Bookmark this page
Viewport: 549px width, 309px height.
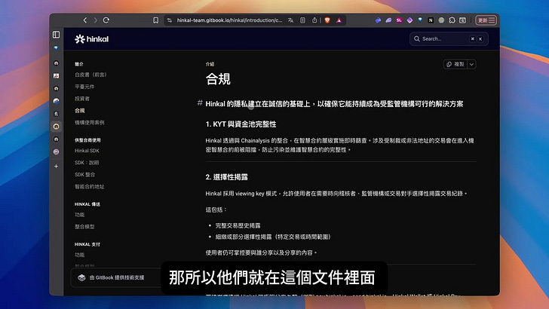pyautogui.click(x=156, y=20)
